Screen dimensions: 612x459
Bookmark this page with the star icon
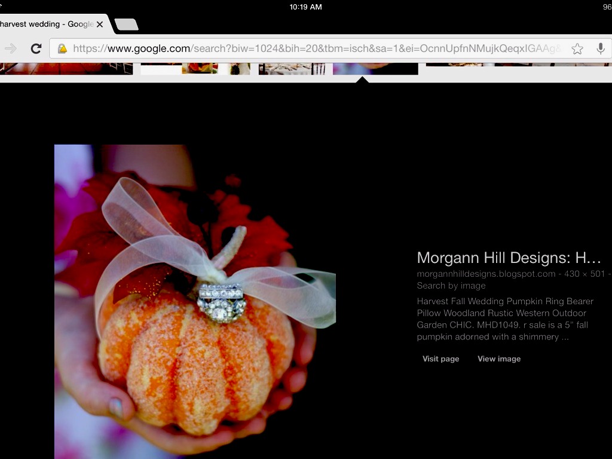pyautogui.click(x=577, y=49)
